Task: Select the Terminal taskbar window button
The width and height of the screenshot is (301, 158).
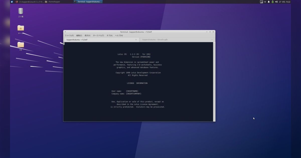Action: (88, 2)
